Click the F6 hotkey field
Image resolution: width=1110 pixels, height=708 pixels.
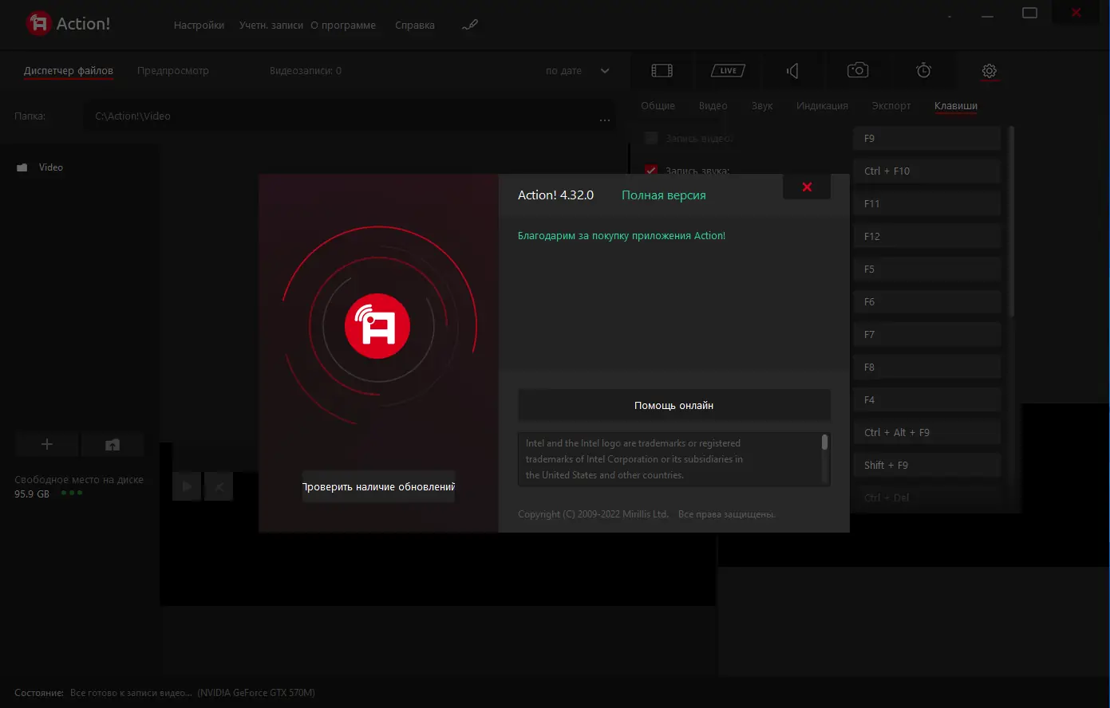pos(926,301)
